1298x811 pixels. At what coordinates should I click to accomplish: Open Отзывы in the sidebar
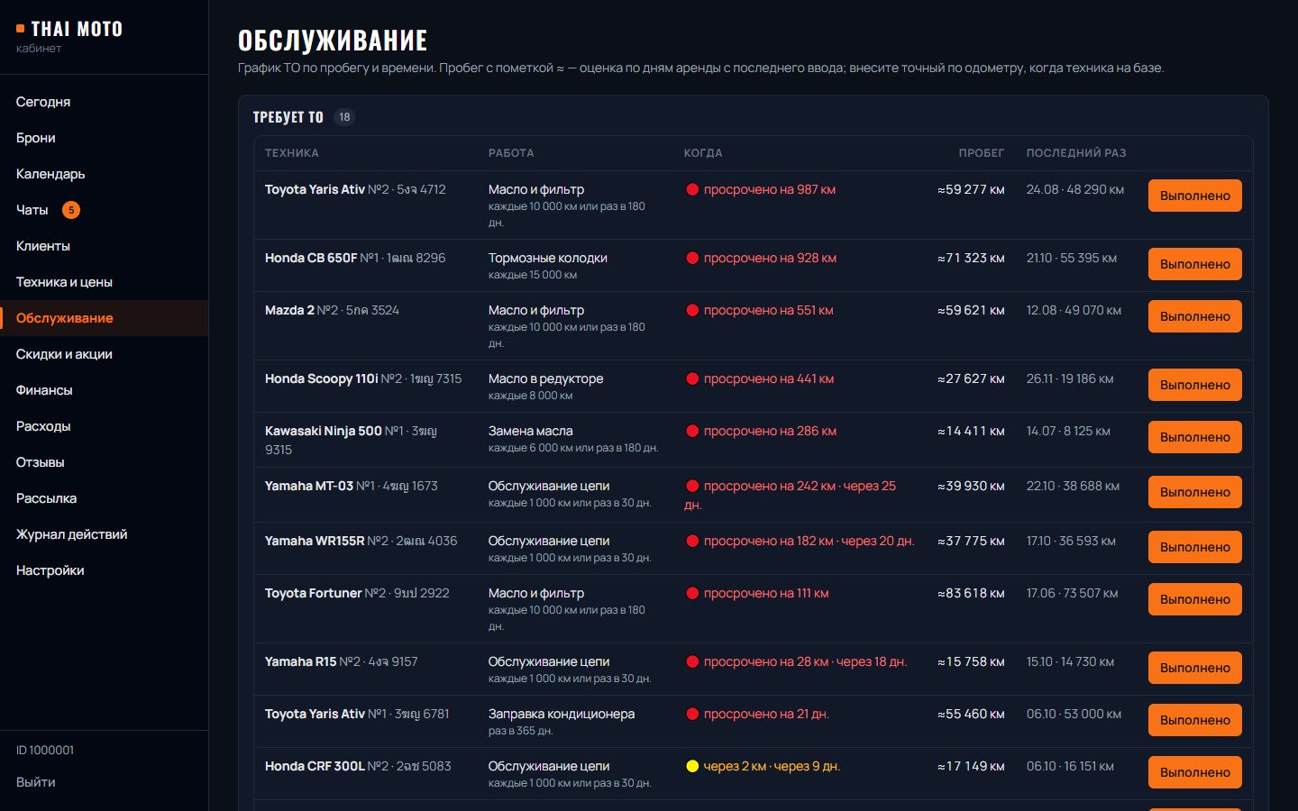(104, 462)
